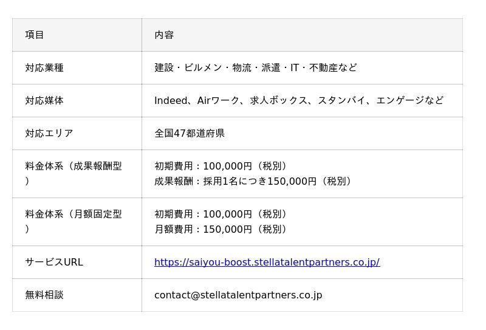Image resolution: width=486 pixels, height=330 pixels.
Task: Click the contact@stellatalentpartners.co.jp email address
Action: point(238,295)
